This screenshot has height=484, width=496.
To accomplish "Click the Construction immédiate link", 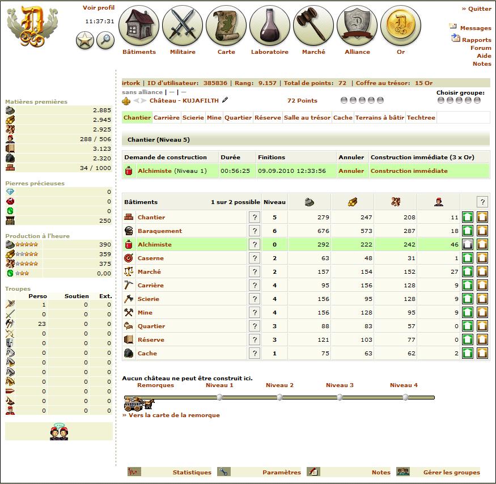I will (x=409, y=171).
